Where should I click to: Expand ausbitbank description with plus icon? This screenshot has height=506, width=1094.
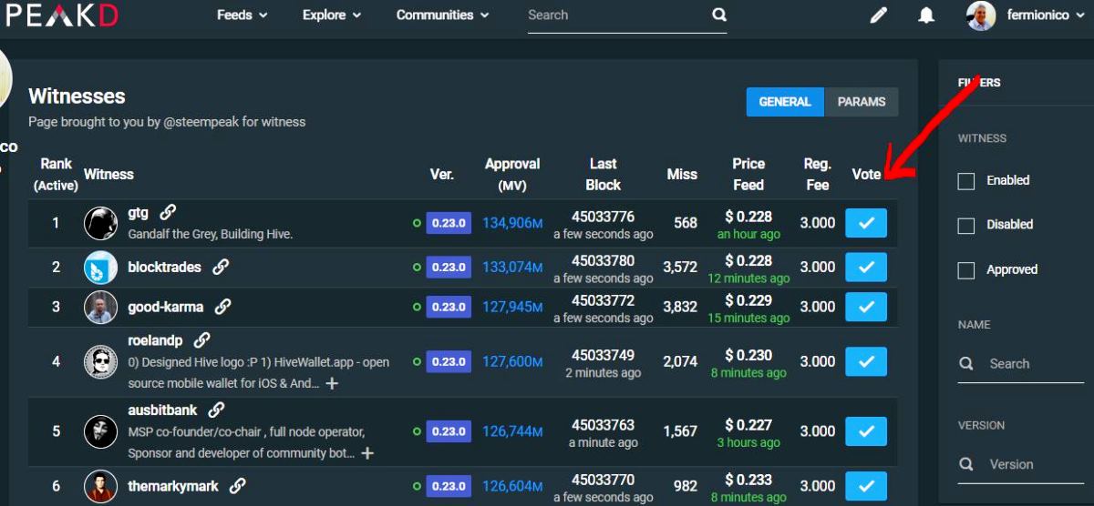(367, 453)
